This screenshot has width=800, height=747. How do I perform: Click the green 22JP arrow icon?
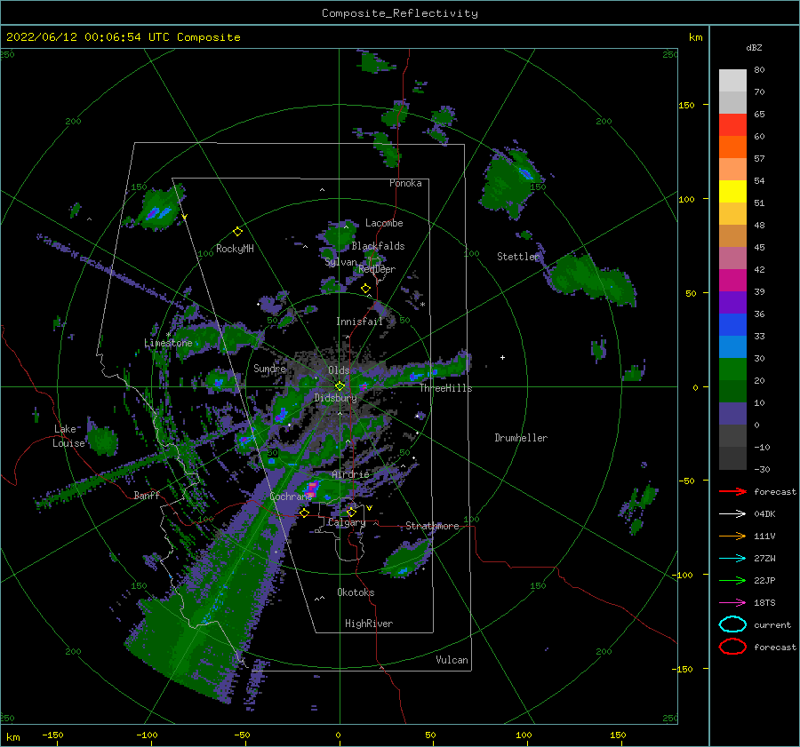pos(732,580)
